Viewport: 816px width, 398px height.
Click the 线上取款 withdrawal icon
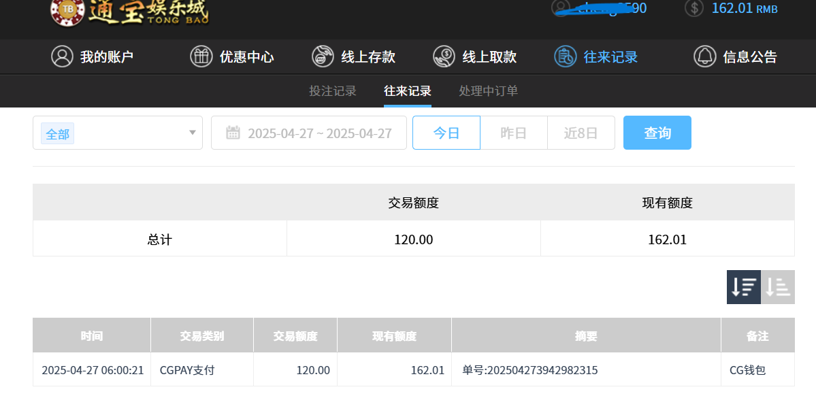[x=444, y=56]
